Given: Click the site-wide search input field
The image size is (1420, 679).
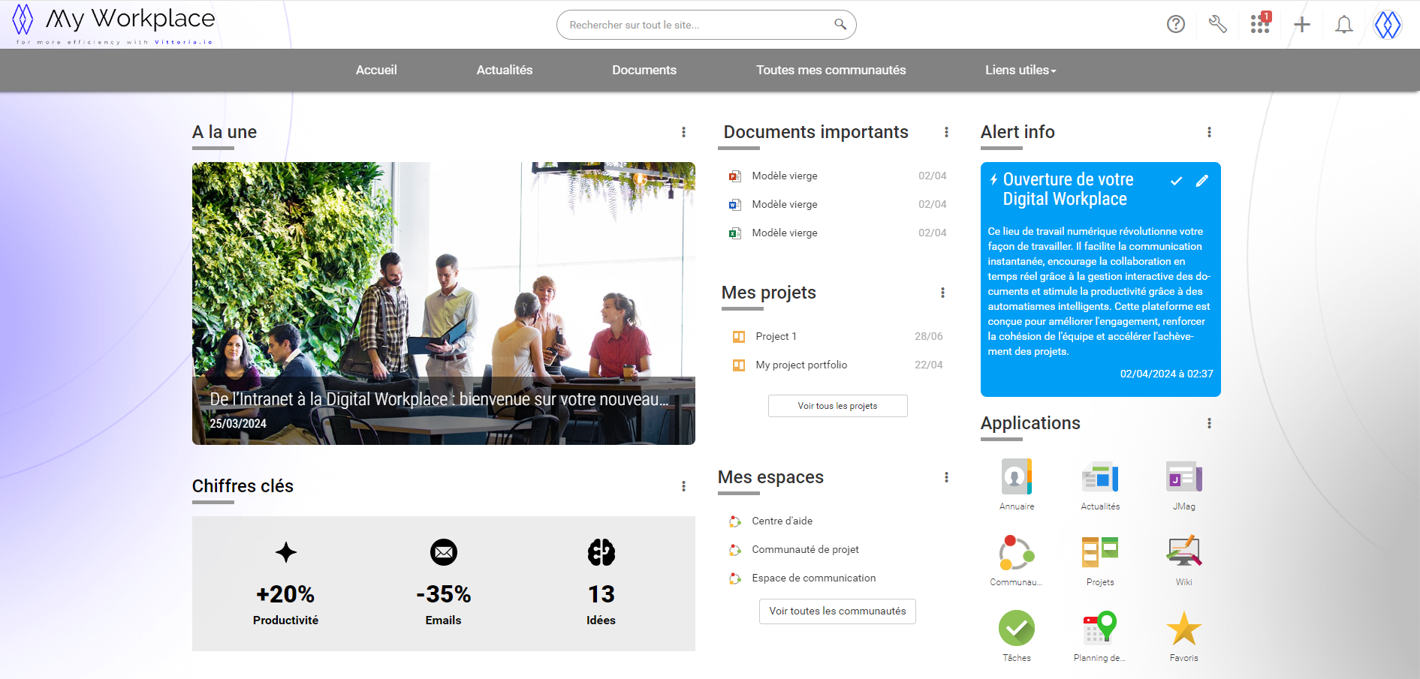Looking at the screenshot, I should click(x=706, y=25).
